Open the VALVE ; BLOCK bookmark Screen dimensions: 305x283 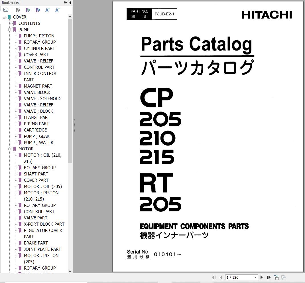tap(38, 111)
